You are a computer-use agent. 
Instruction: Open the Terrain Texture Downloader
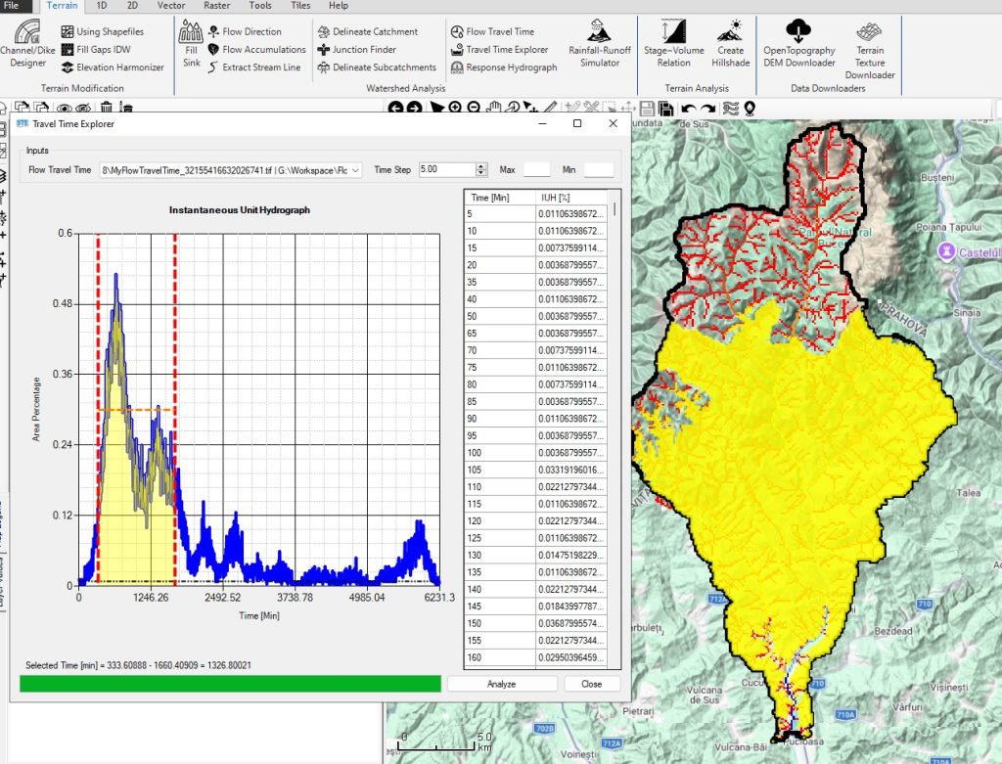(x=870, y=49)
